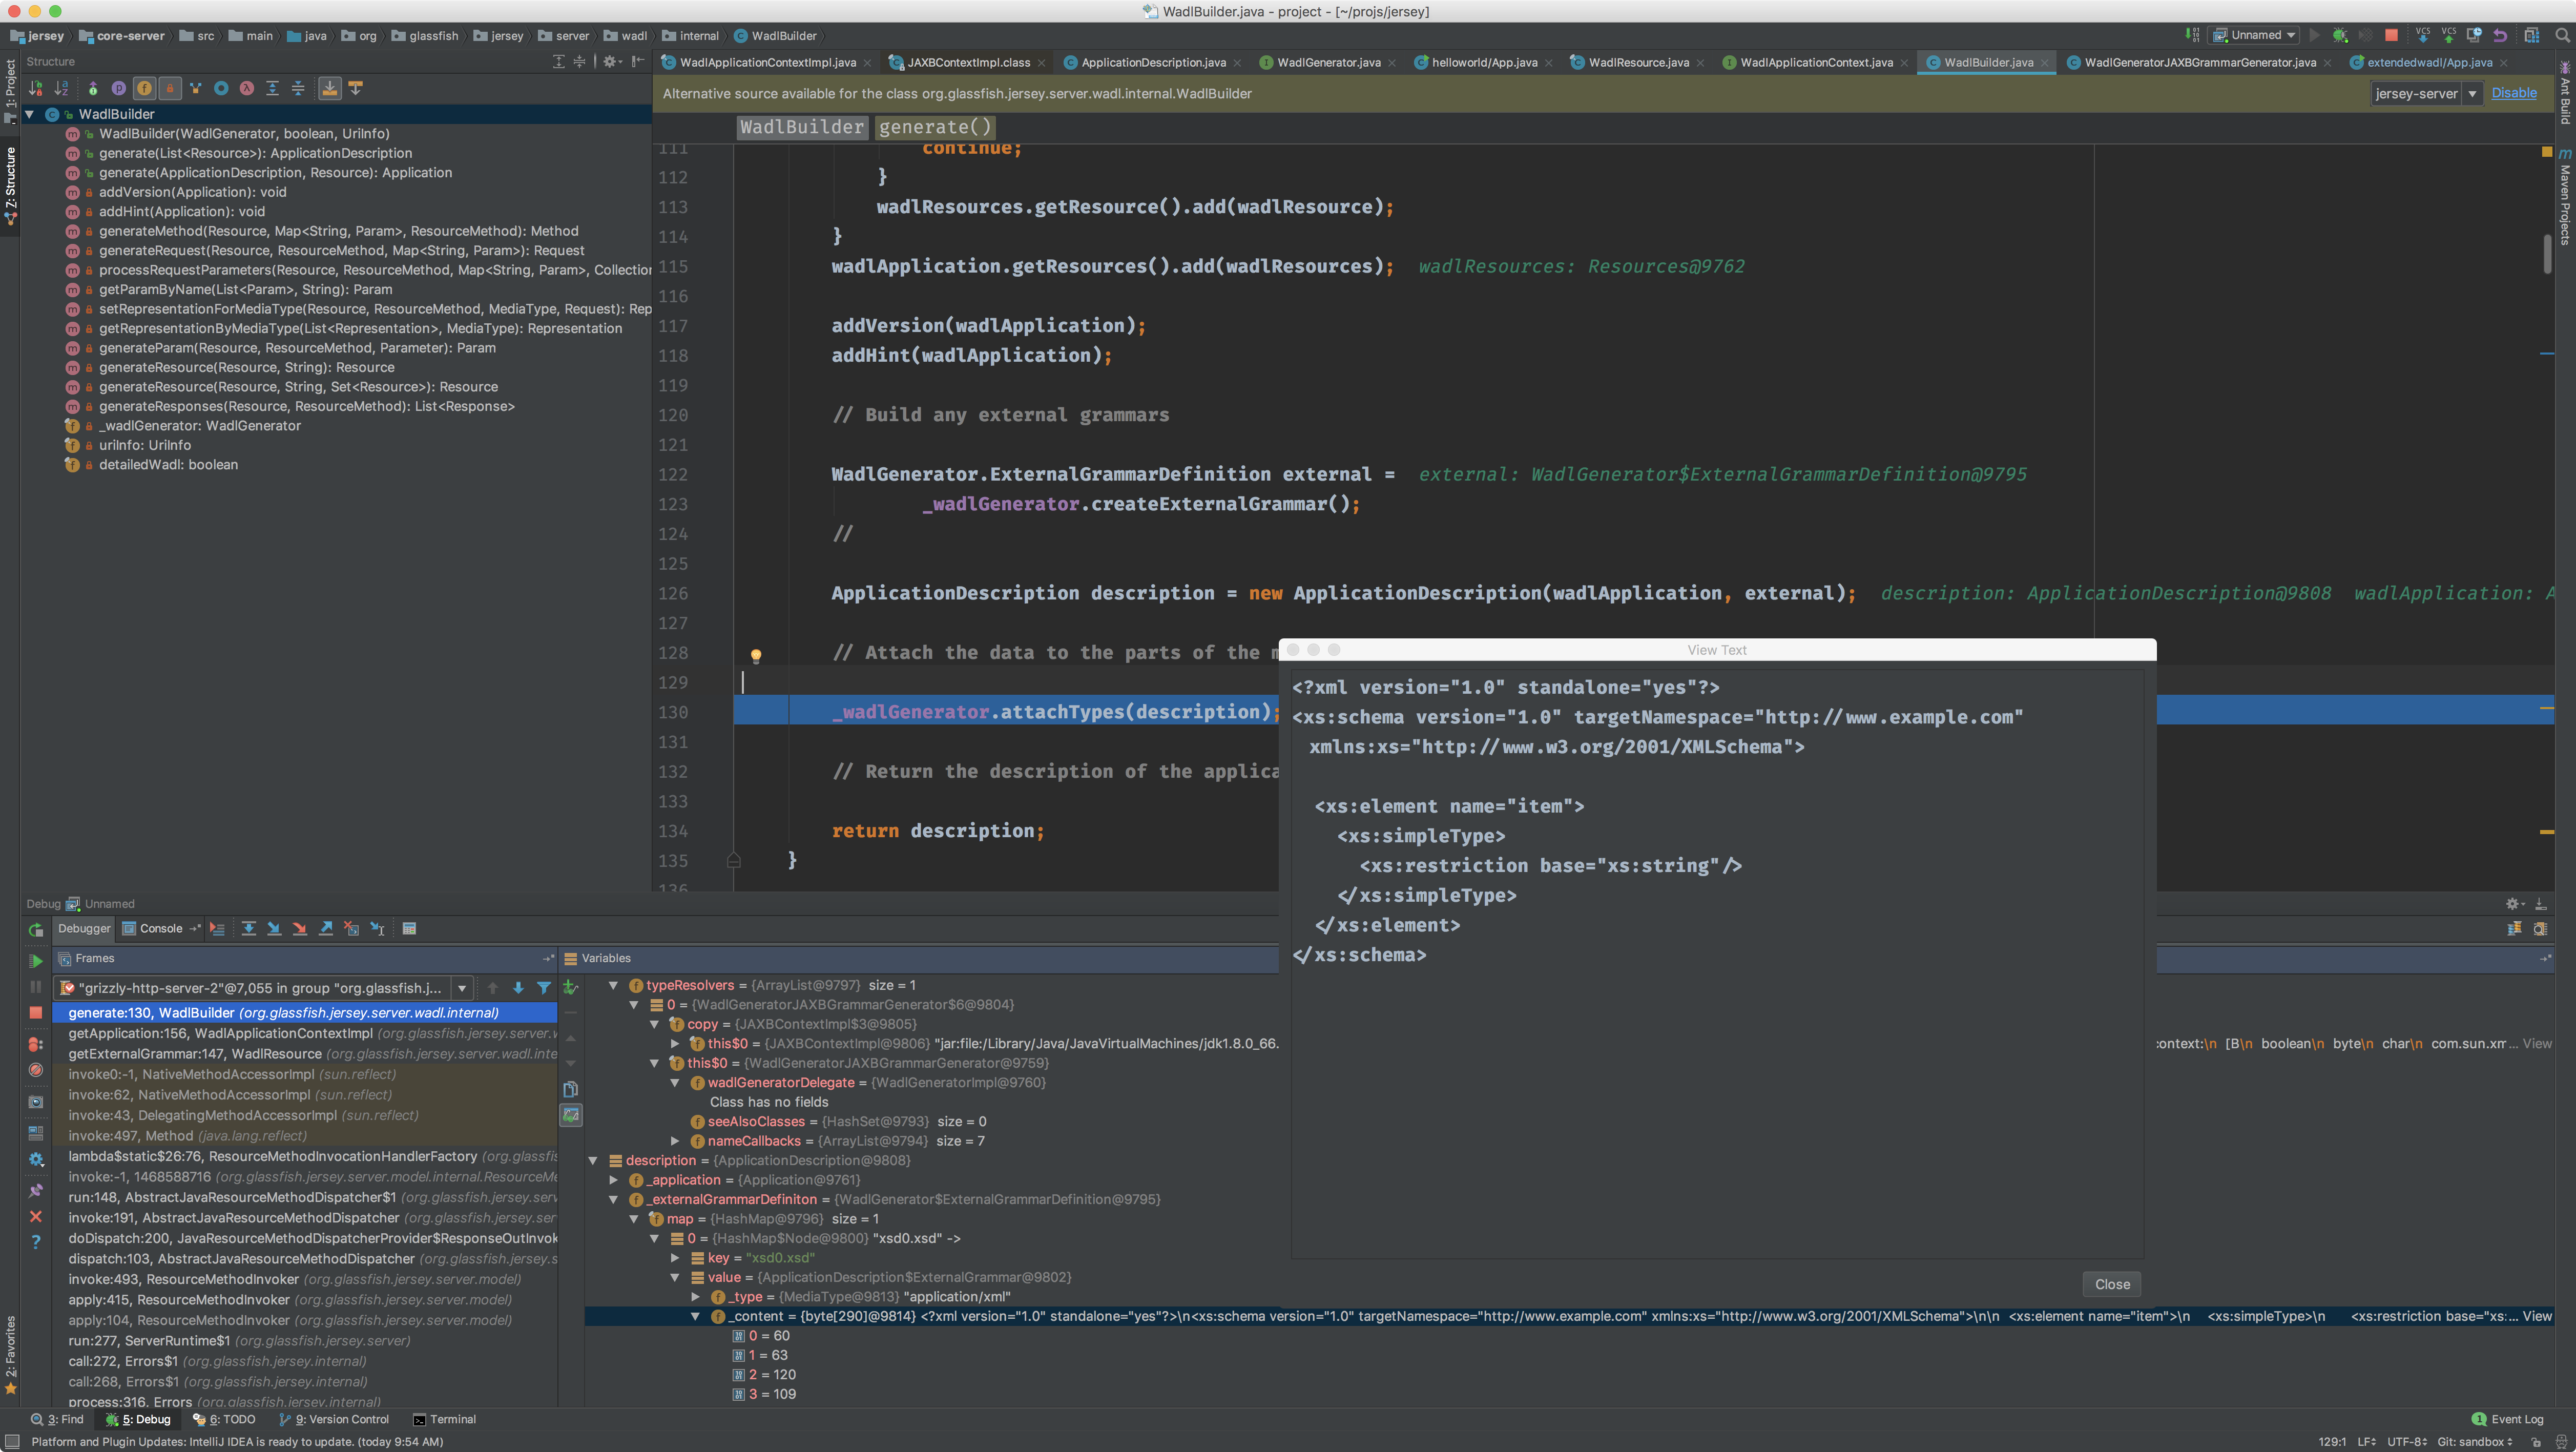The image size is (2576, 1452).
Task: Toggle Show non-public members lock filter
Action: coord(170,89)
